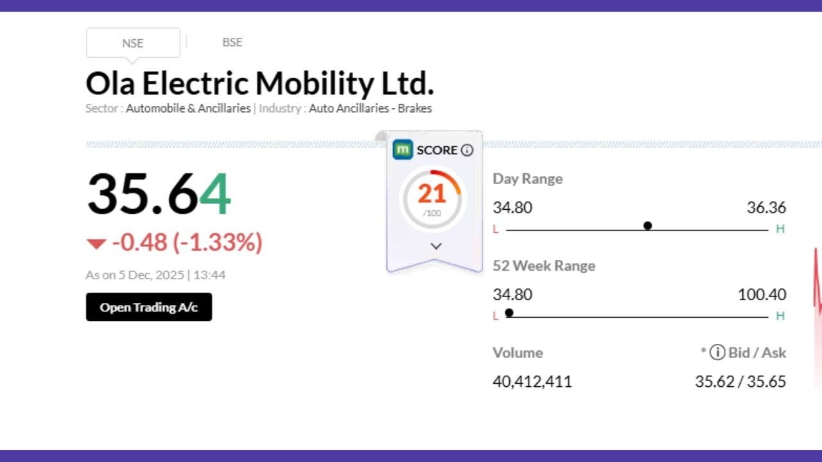Click the info icon beside Bid / Ask

click(x=717, y=352)
